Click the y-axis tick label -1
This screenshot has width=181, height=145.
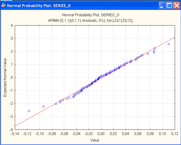pyautogui.click(x=11, y=90)
